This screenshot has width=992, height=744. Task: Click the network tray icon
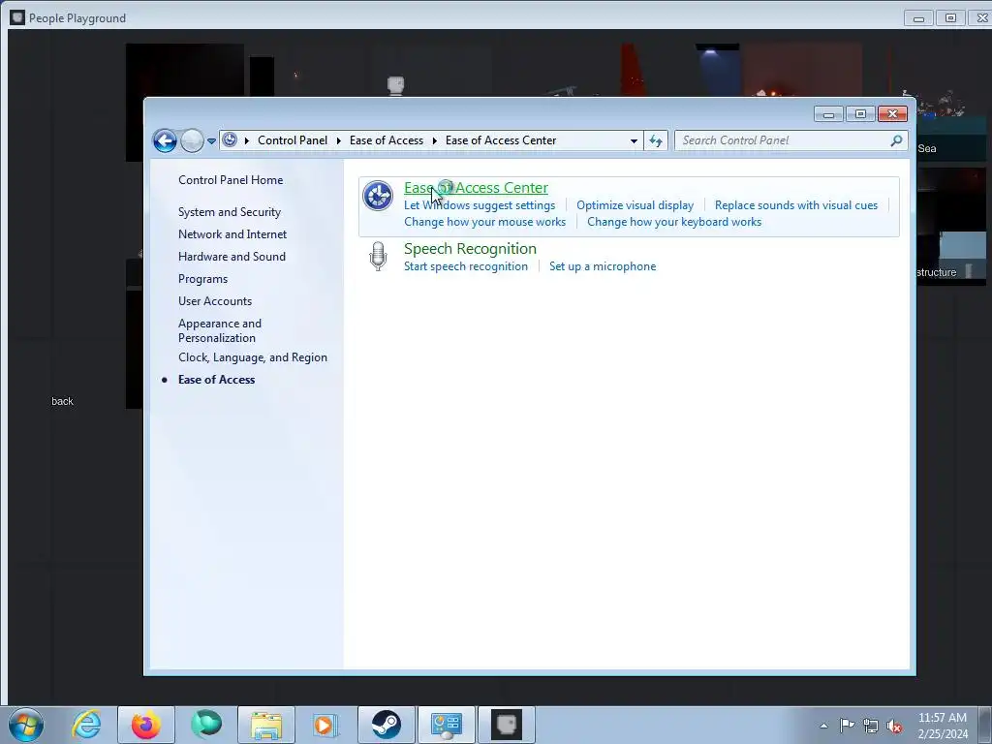[x=871, y=726]
